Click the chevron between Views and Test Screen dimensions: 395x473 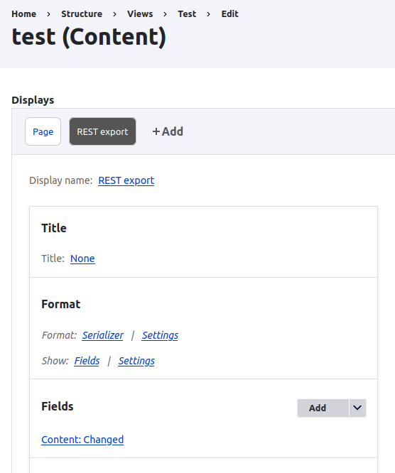click(165, 14)
